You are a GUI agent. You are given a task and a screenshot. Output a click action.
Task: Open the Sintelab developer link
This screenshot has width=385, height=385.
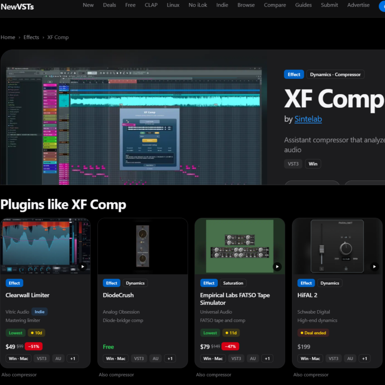308,119
